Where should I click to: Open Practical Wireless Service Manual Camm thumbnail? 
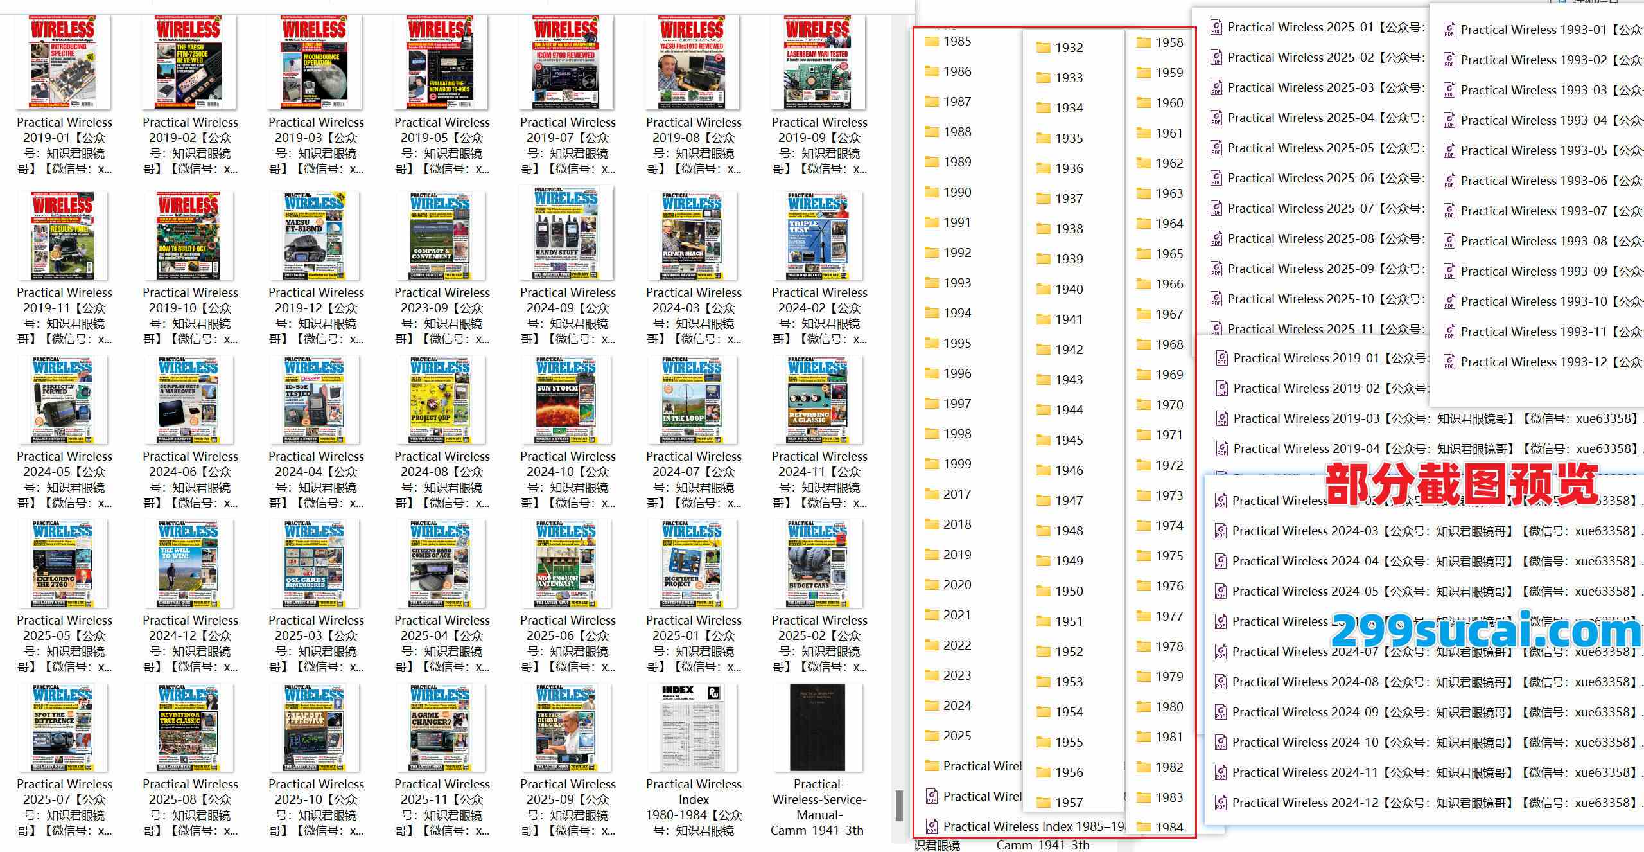pyautogui.click(x=818, y=727)
